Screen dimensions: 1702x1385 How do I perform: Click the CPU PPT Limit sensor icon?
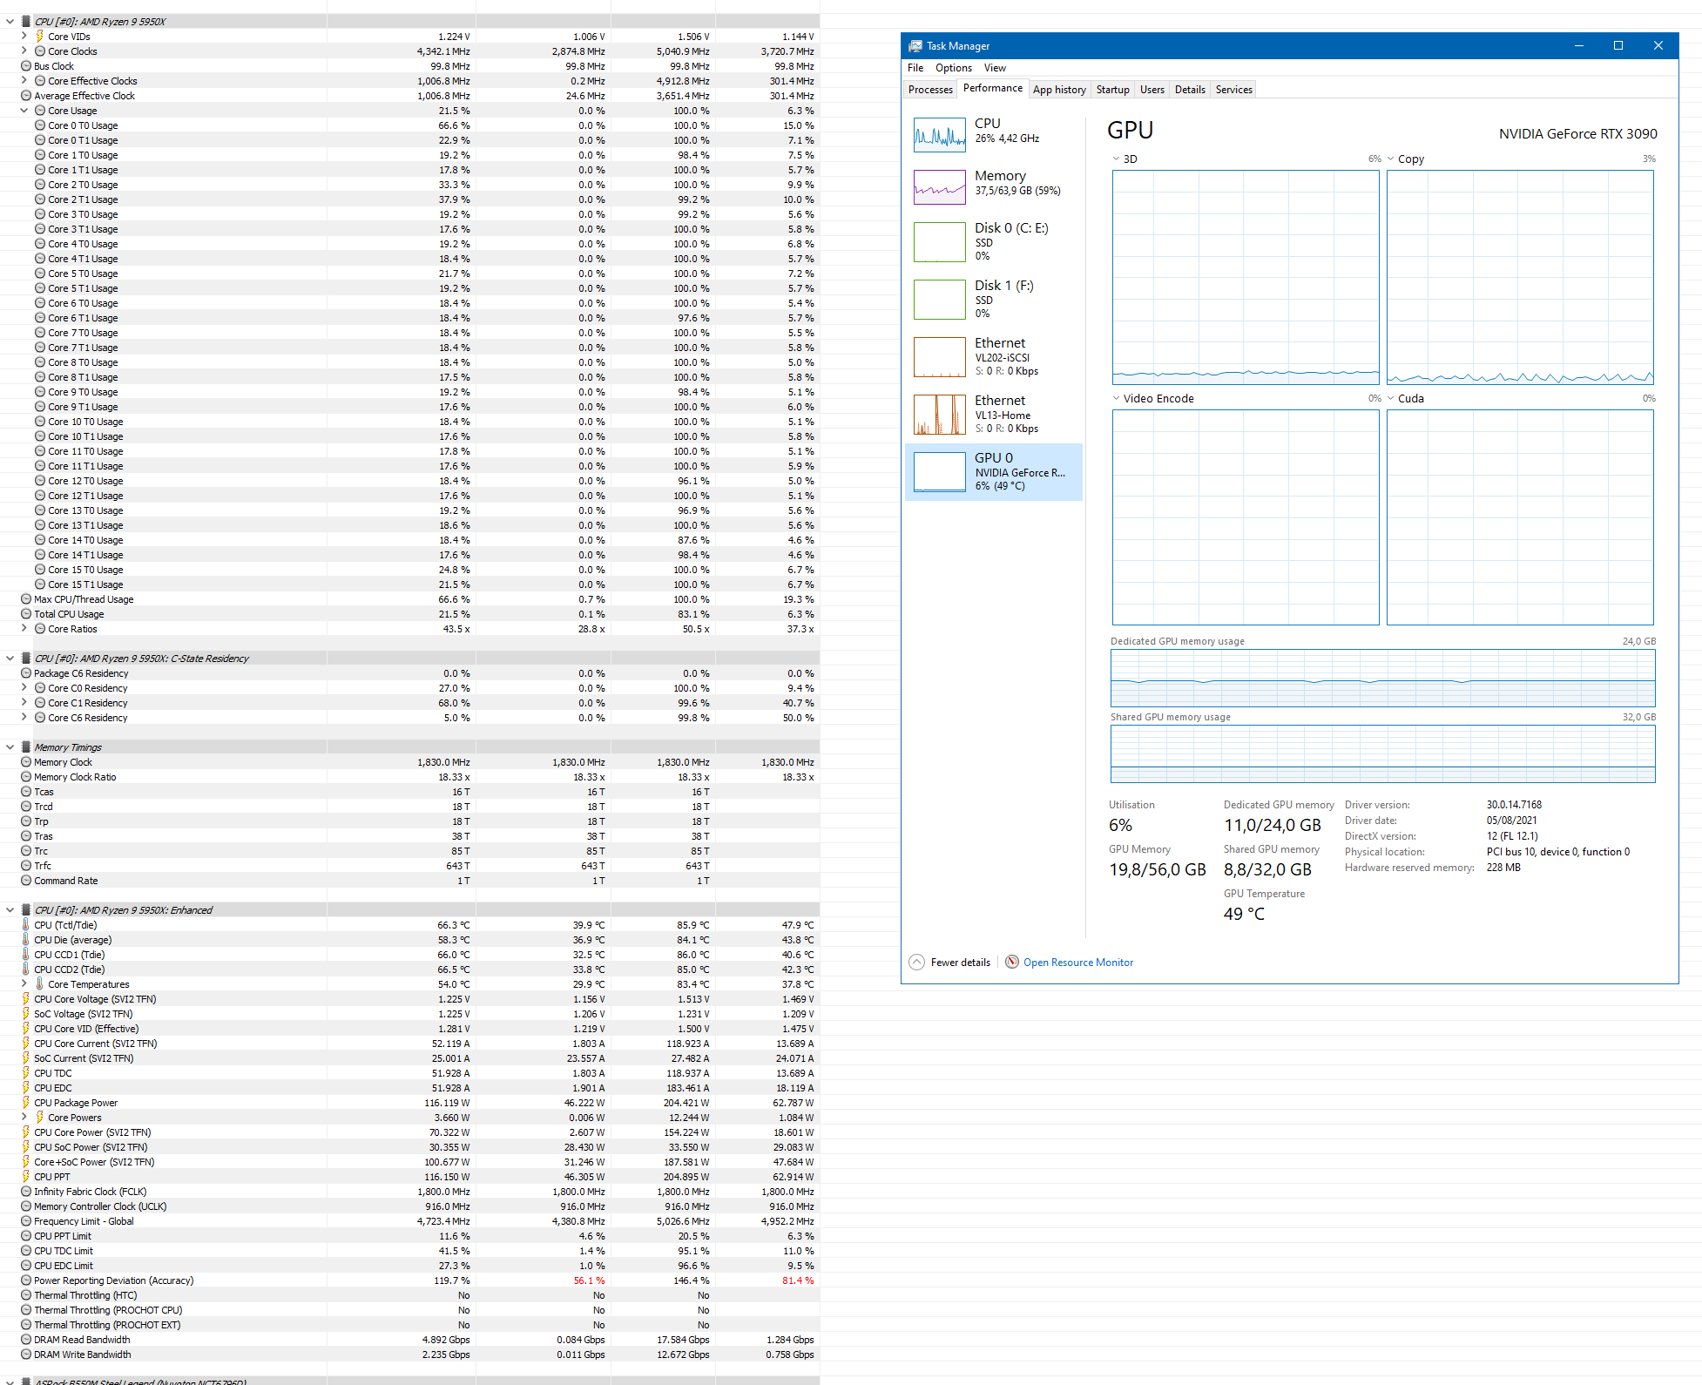(x=26, y=1236)
